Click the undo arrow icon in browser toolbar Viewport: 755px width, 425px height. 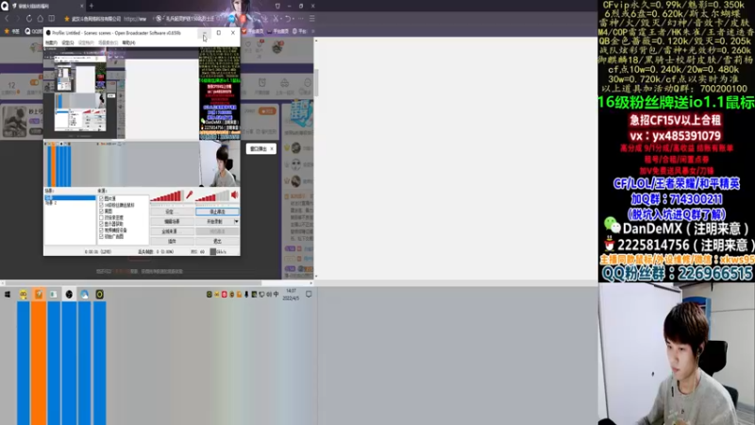[288, 19]
